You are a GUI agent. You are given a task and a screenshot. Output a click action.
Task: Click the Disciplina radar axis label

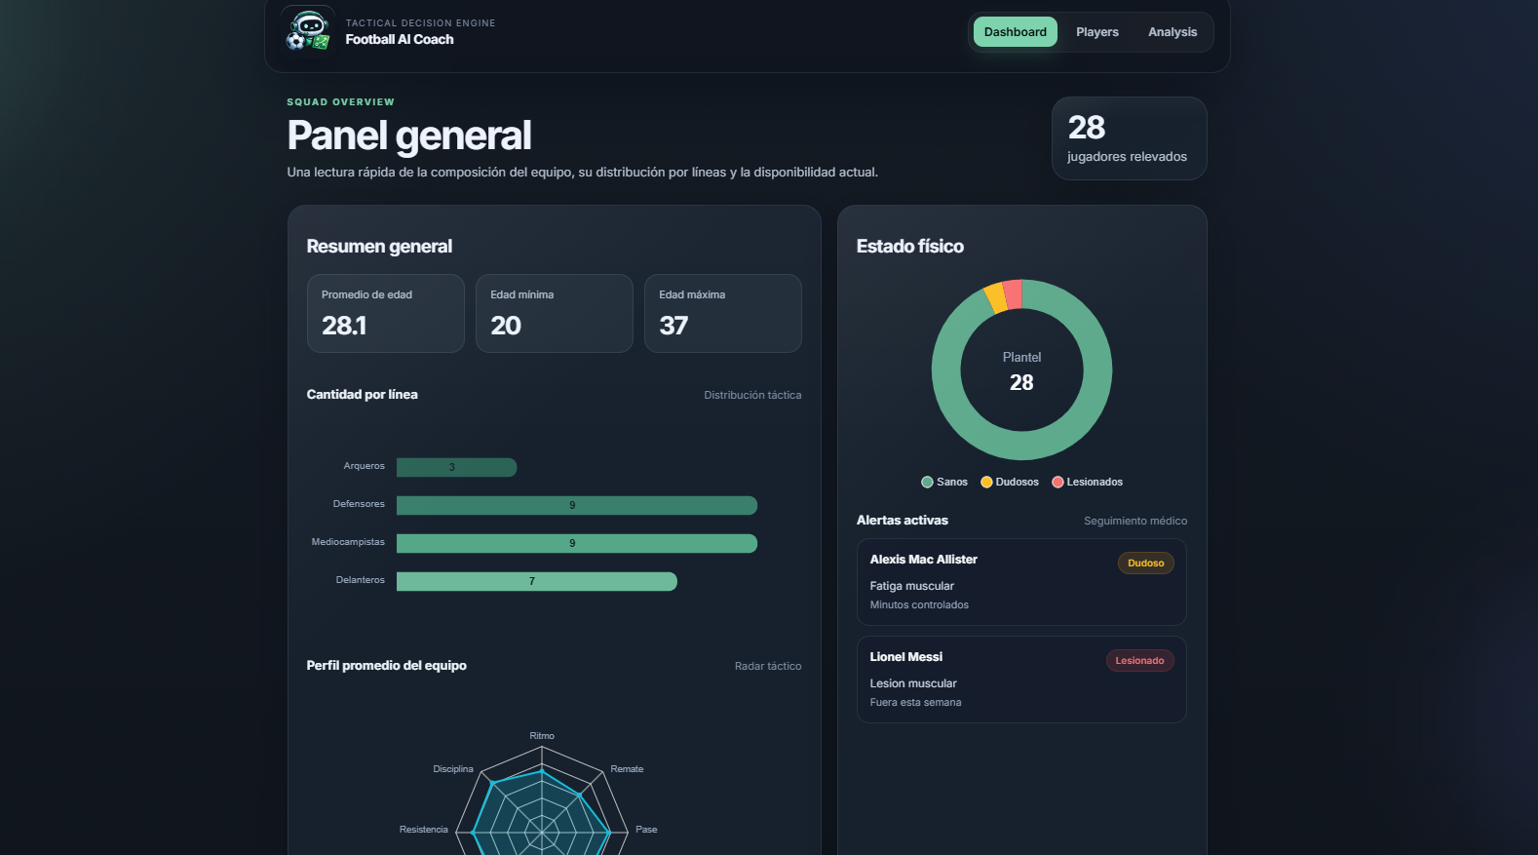(453, 769)
